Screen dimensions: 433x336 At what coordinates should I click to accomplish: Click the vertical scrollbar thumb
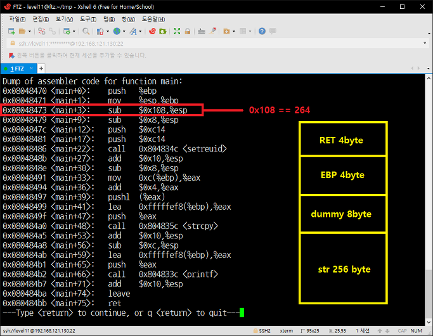[429, 294]
